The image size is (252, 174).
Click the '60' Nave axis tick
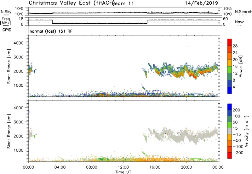[226, 19]
